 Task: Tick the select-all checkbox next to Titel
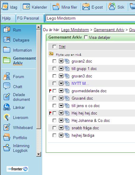click(54, 47)
